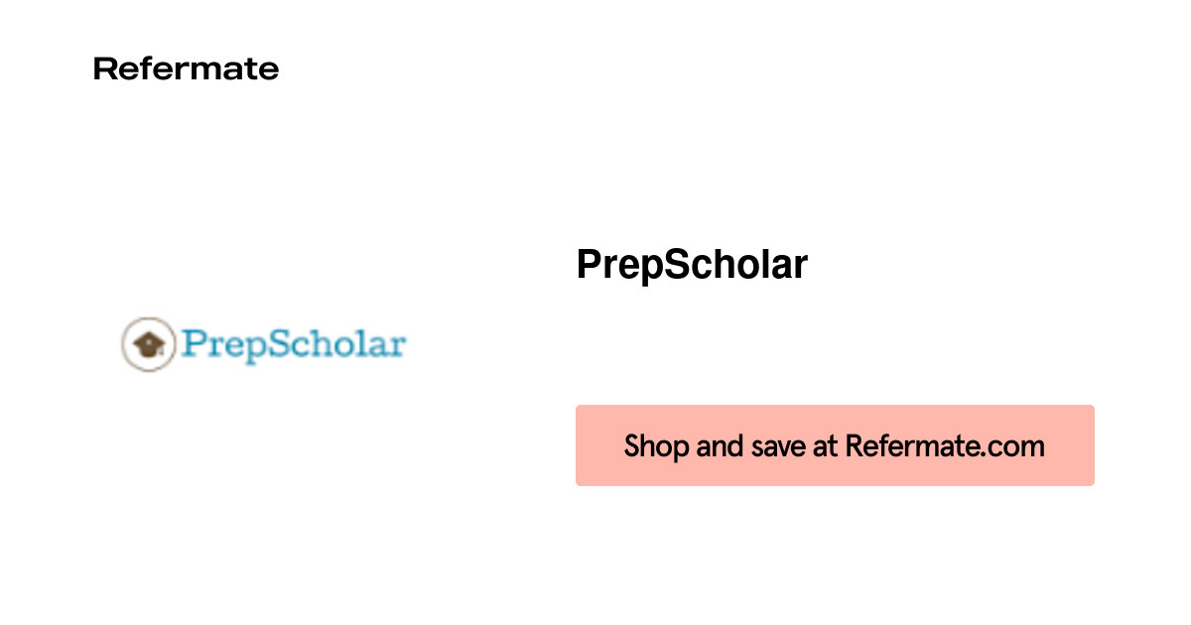Click the letter R of Refermate header logo
The width and height of the screenshot is (1191, 625).
point(102,69)
